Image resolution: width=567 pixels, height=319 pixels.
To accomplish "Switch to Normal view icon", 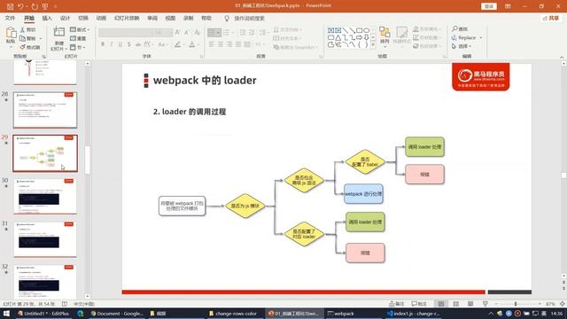I will [441, 304].
